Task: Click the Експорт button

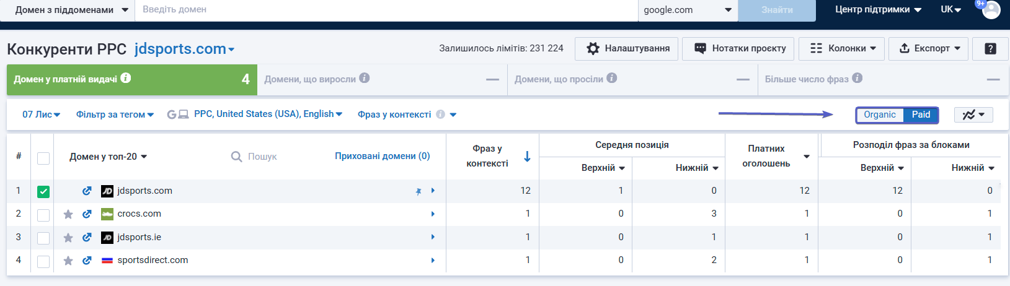Action: point(928,48)
